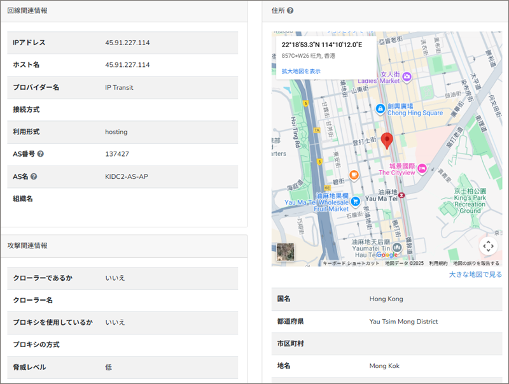Open 拡大地図を表示 link
Image resolution: width=509 pixels, height=384 pixels.
301,71
